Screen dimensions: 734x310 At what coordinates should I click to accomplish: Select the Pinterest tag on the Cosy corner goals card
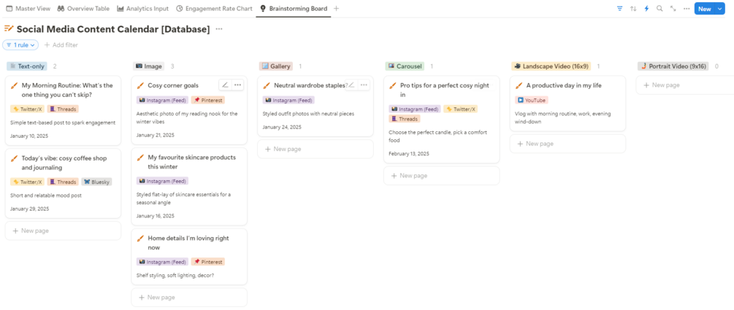coord(208,100)
